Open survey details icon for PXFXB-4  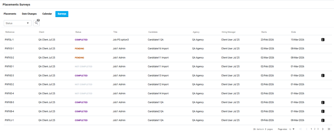(323, 111)
